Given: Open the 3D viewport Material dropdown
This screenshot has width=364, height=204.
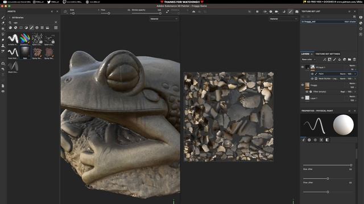Looking at the screenshot, I should (164, 19).
